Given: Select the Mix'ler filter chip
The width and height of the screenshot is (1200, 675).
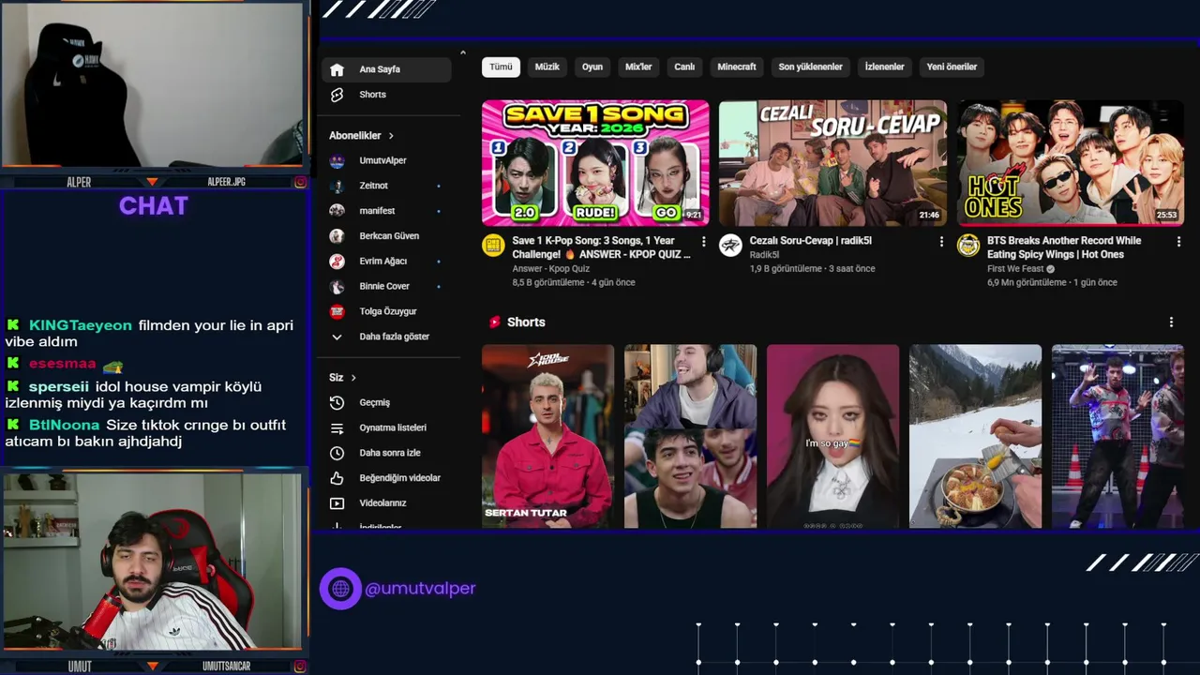Looking at the screenshot, I should 638,67.
